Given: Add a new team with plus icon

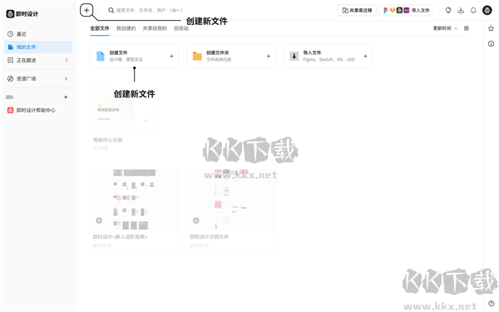Looking at the screenshot, I should click(66, 97).
